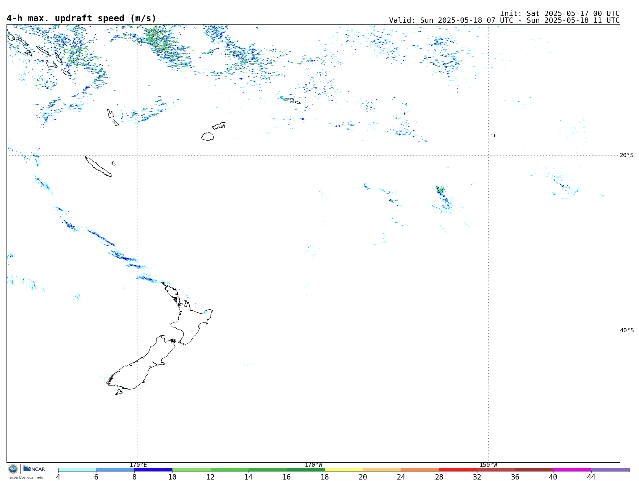Pick the orange 24–28 color swatch
This screenshot has width=639, height=481.
pos(420,470)
